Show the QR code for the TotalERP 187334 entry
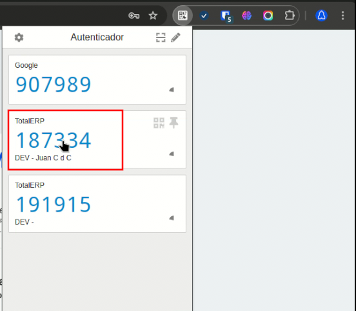The image size is (356, 311). click(159, 123)
